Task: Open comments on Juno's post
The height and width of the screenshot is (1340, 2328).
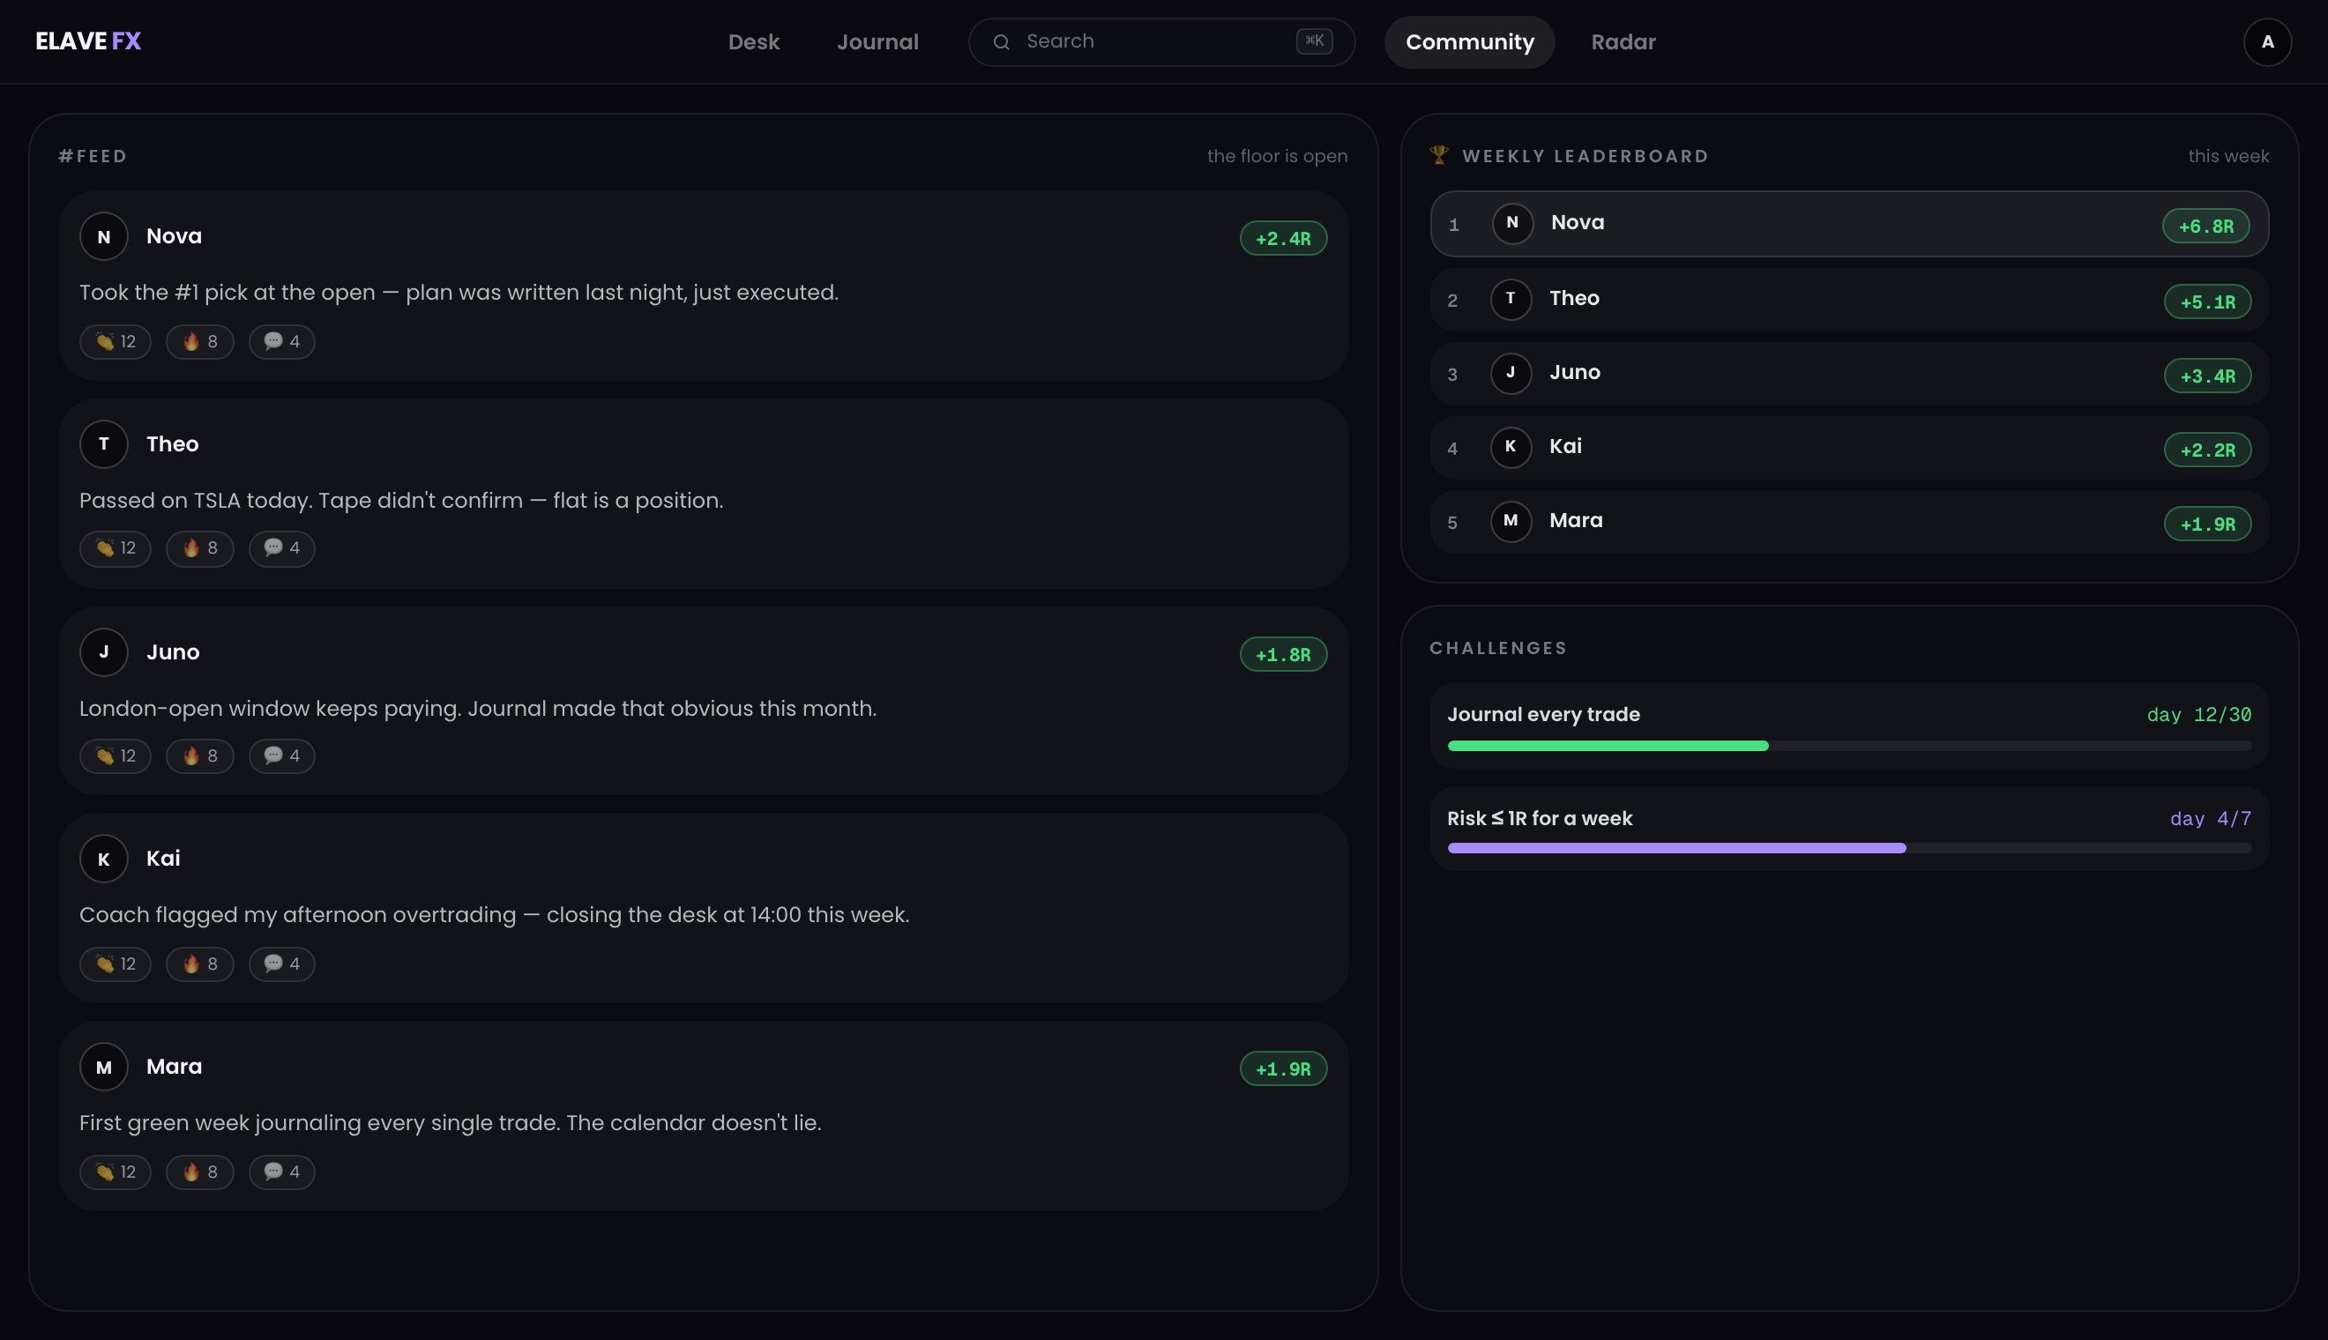Action: point(281,756)
